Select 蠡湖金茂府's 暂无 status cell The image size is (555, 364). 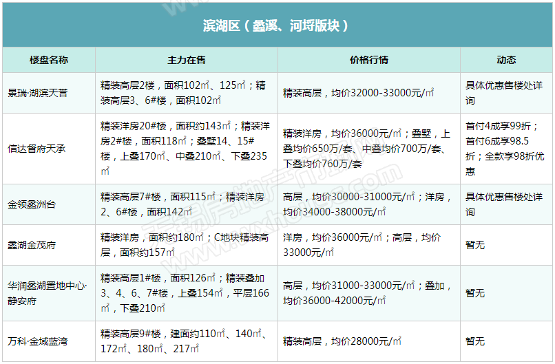pos(475,245)
